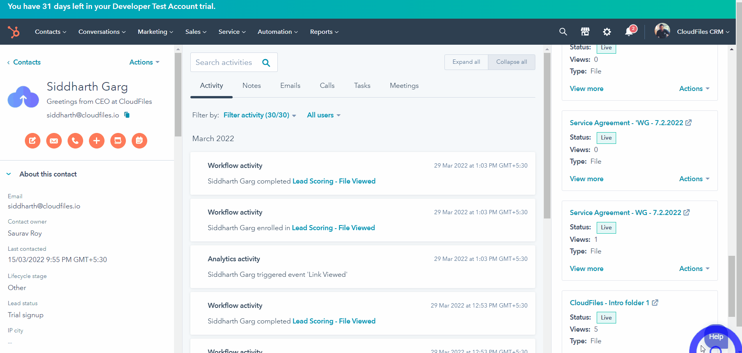Click the user avatar picture

pos(662,31)
